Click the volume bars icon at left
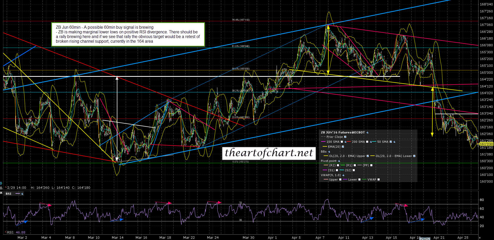This screenshot has height=240, width=494. (x=1, y=187)
